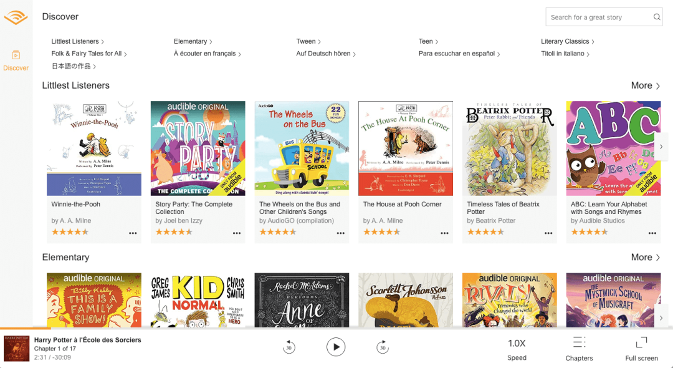Skip forward 30 seconds
Screen dimensions: 673x368
click(383, 347)
